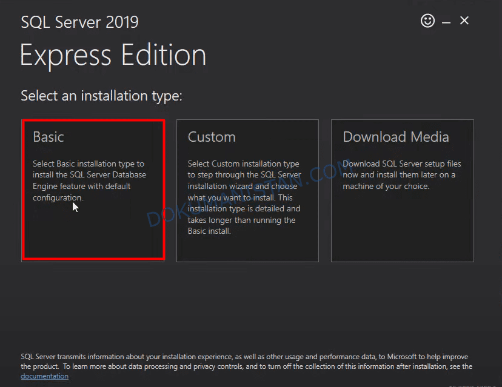The image size is (502, 387).
Task: Click the 'SQL Server 2019' title text
Action: (79, 22)
